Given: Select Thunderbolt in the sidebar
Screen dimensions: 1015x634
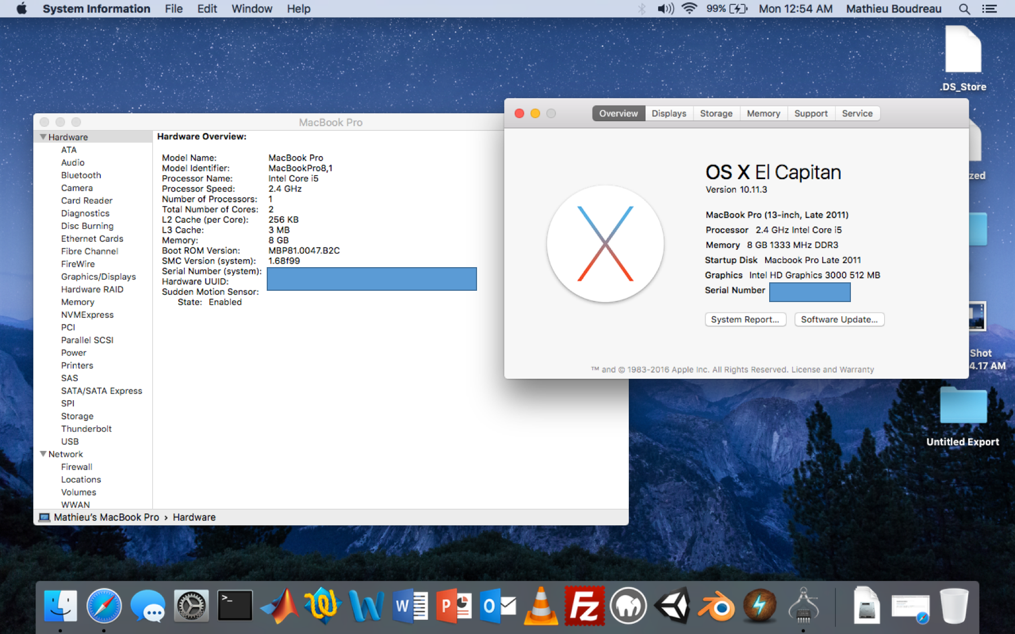Looking at the screenshot, I should (x=86, y=429).
